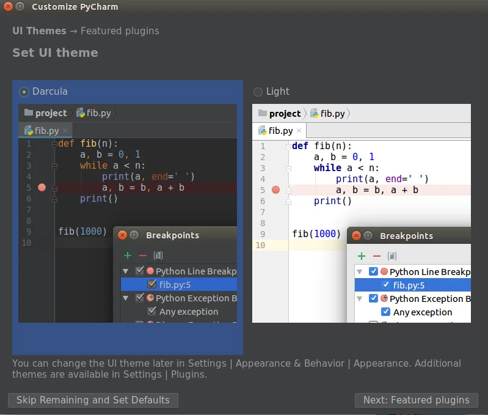488x415 pixels.
Task: Close the Breakpoints dialog in Light preview
Action: click(356, 236)
